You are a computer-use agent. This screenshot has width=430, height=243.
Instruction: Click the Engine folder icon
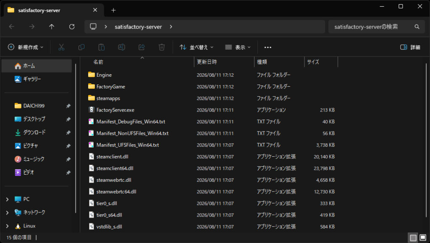[x=91, y=75]
